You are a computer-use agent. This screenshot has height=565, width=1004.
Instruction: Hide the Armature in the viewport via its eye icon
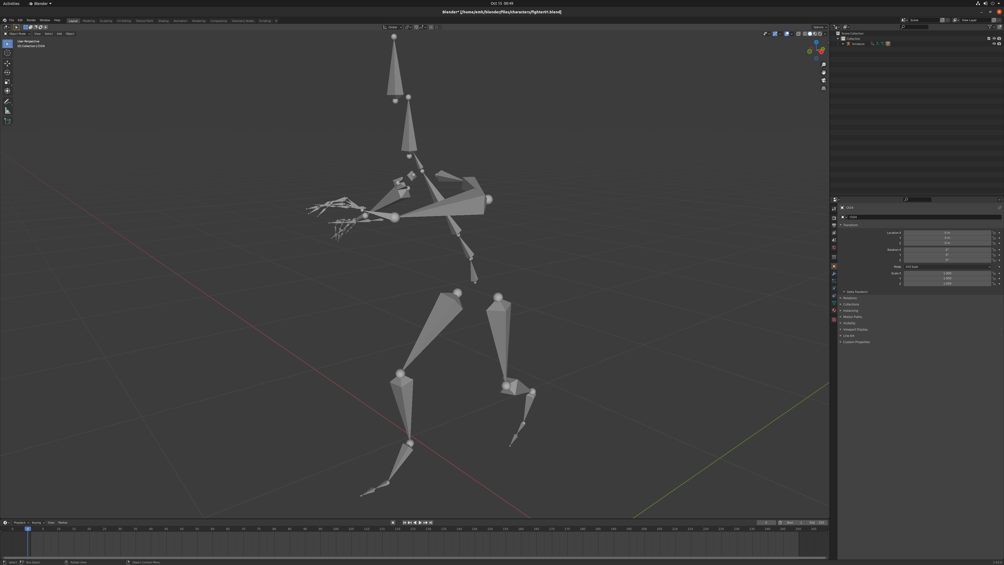994,44
